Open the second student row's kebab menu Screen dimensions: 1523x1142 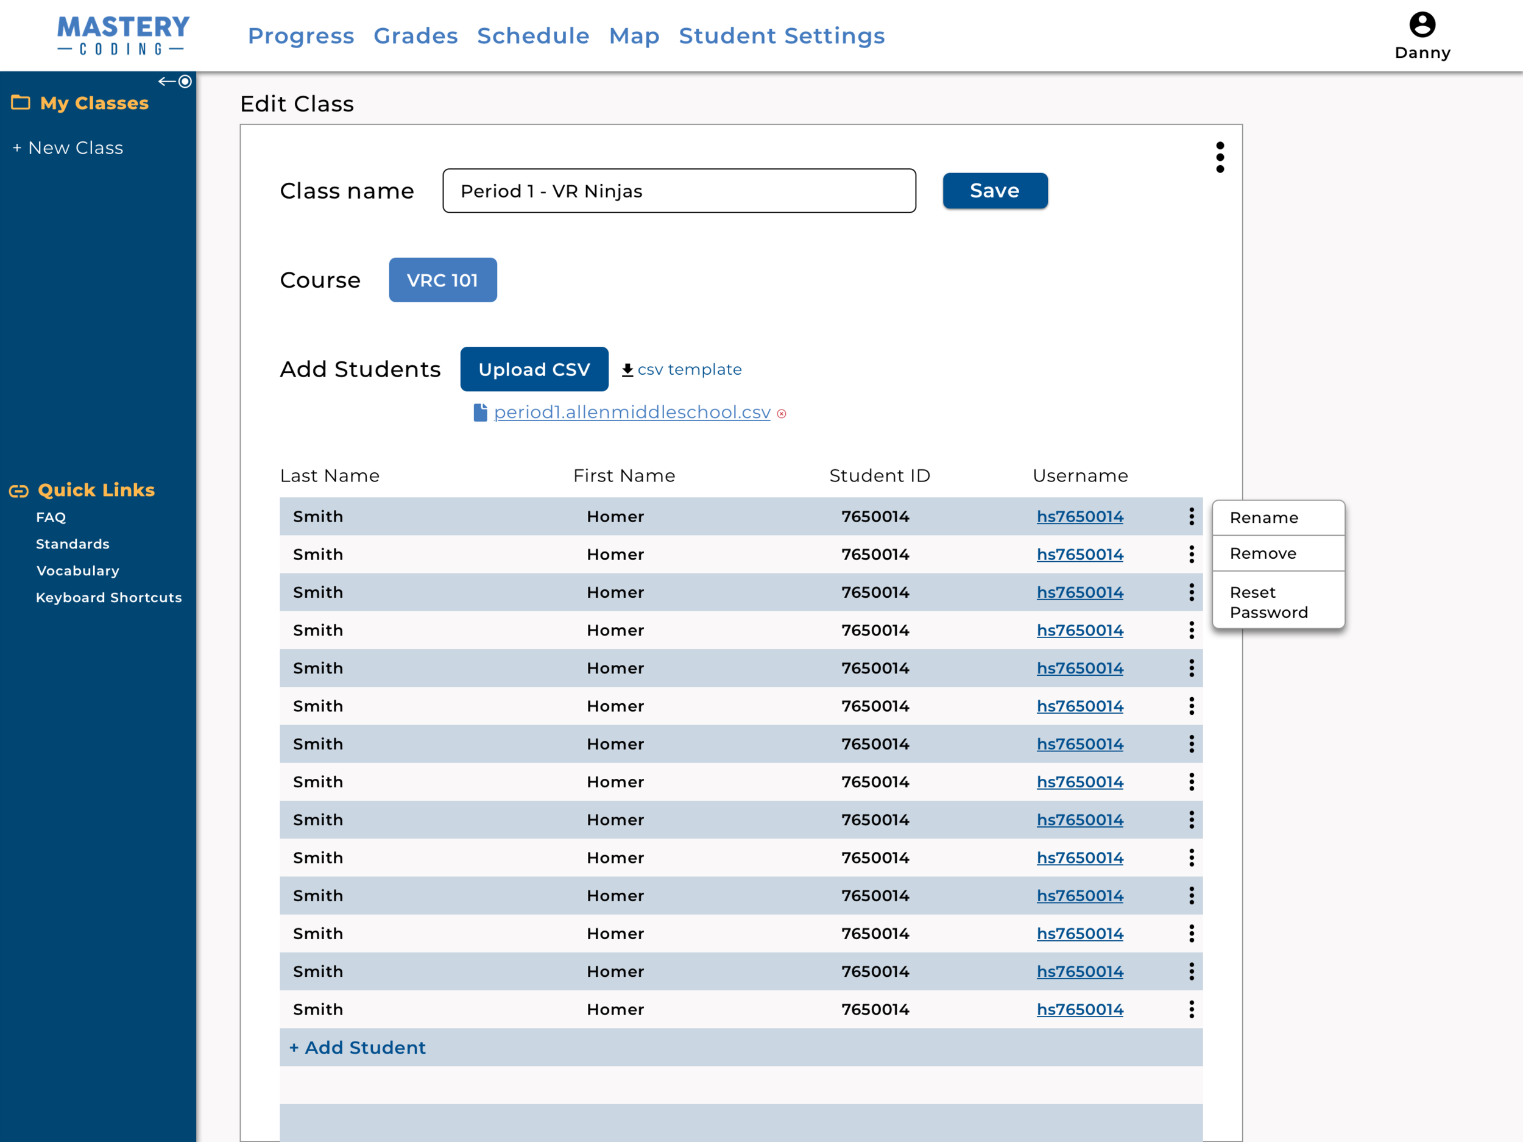click(1191, 555)
